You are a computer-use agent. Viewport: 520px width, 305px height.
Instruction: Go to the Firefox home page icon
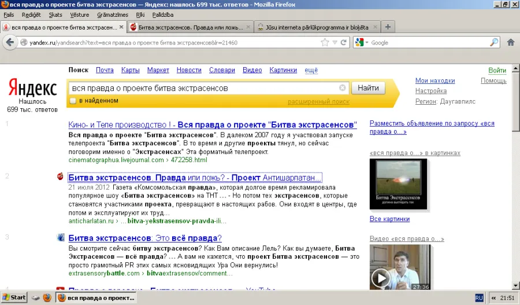click(x=511, y=42)
